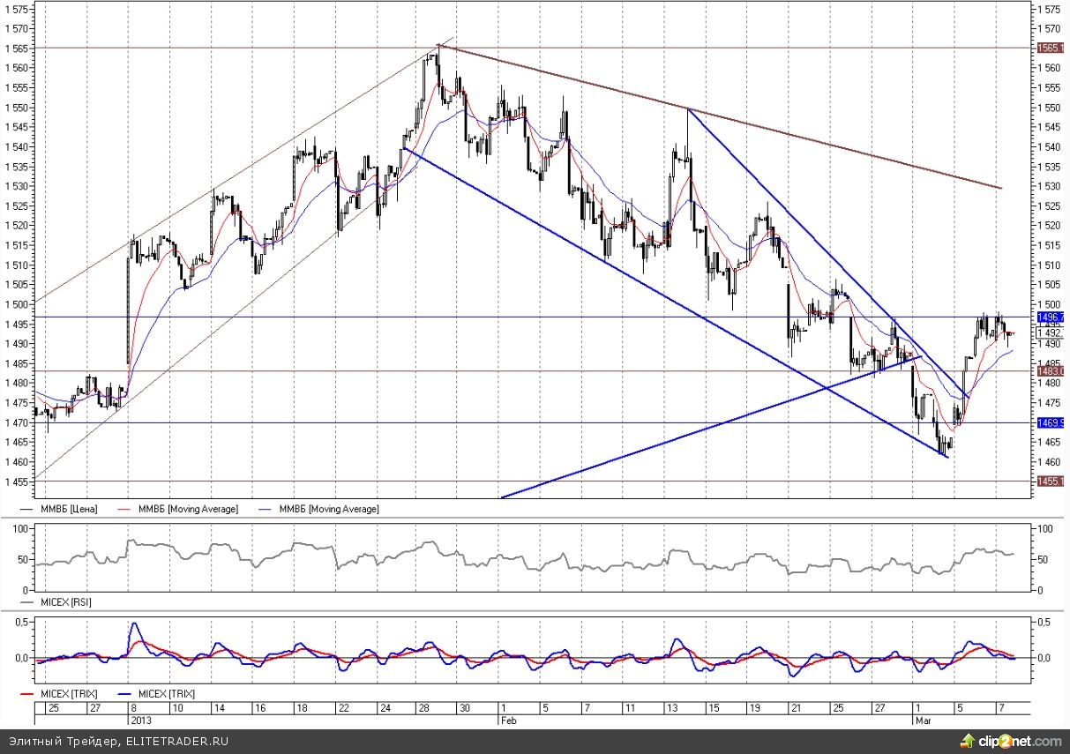Select the 1455.1 brown price level label
Screen dimensions: 1070x754
(1050, 482)
